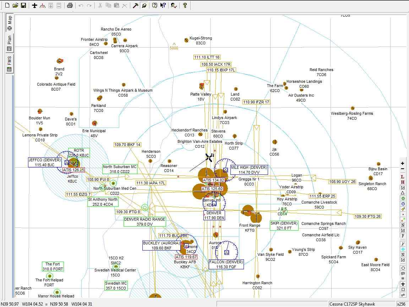Click the context help arrow-question icon
This screenshot has width=409, height=307.
[x=163, y=5]
